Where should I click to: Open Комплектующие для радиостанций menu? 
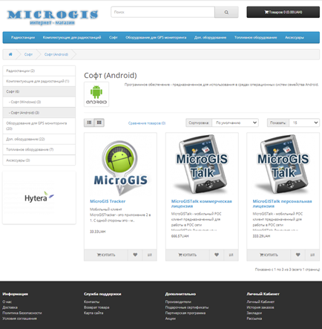72,37
